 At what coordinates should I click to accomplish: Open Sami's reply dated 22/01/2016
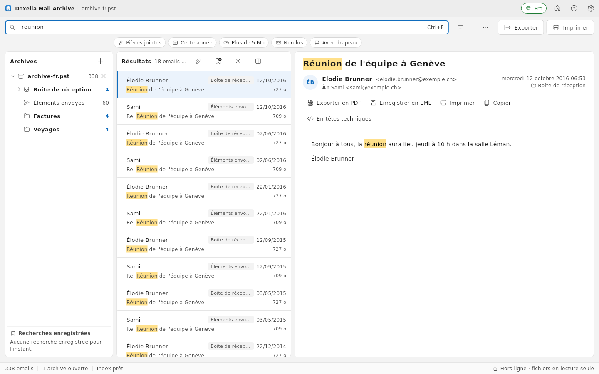[x=204, y=218]
